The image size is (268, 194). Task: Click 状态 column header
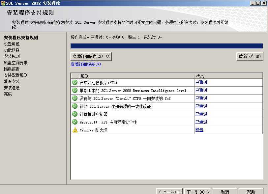point(228,76)
